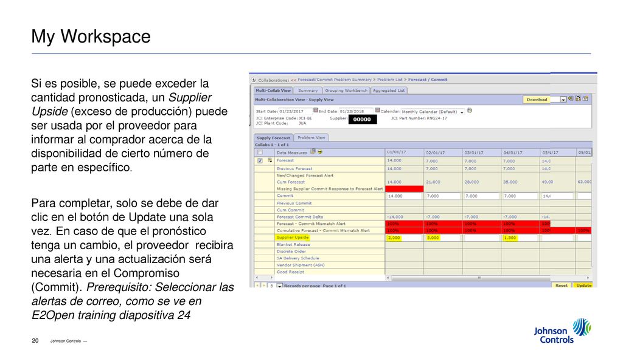Click the yellow smiley icon beside Data Measures
Screen dimensions: 623x350
pos(320,152)
